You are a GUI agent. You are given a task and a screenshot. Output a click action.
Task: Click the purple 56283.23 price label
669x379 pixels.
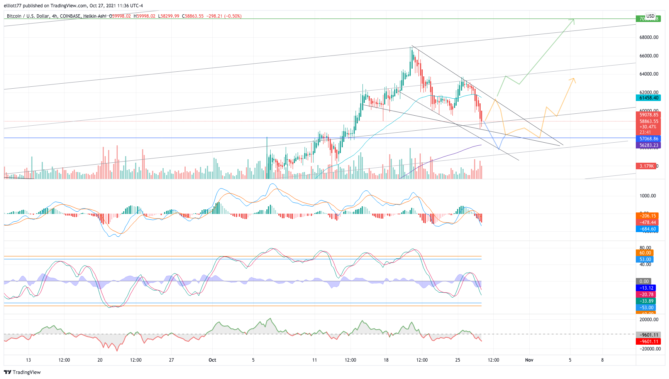coord(648,145)
